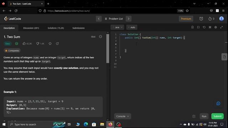The height and width of the screenshot is (128, 228).
Task: Click the taskbar volume icon
Action: pyautogui.click(x=205, y=124)
